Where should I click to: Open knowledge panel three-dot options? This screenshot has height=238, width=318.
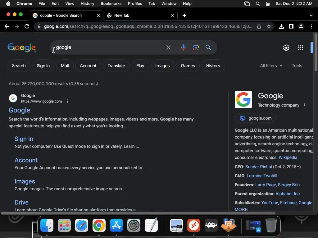(x=304, y=105)
